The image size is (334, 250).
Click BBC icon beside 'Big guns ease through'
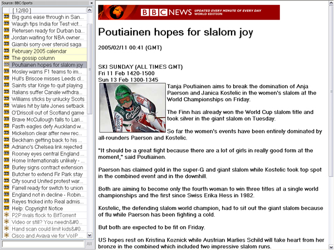click(6, 17)
